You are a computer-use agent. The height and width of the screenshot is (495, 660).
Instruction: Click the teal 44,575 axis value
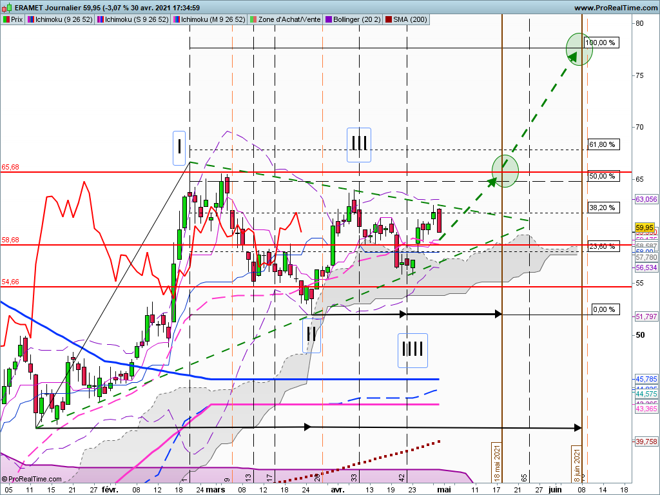646,394
